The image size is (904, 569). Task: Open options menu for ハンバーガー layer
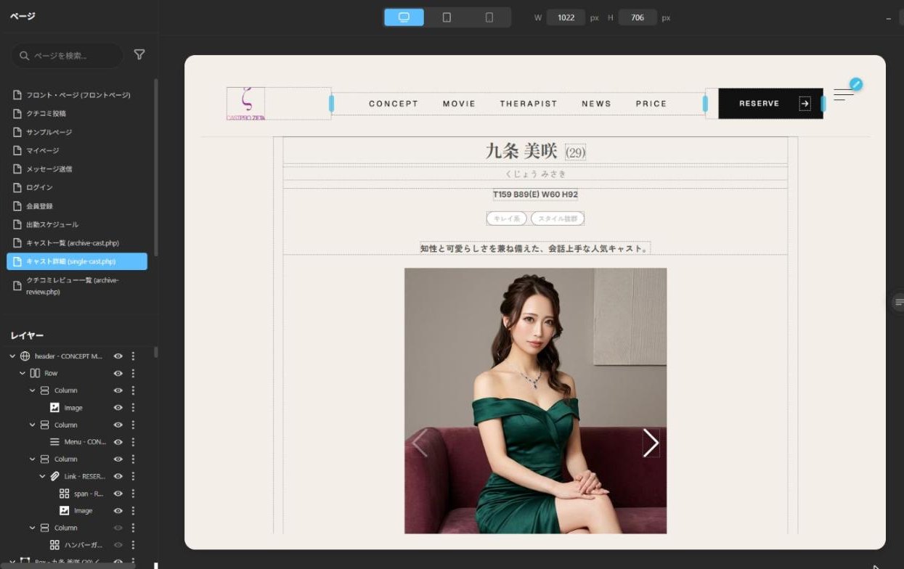(x=133, y=545)
